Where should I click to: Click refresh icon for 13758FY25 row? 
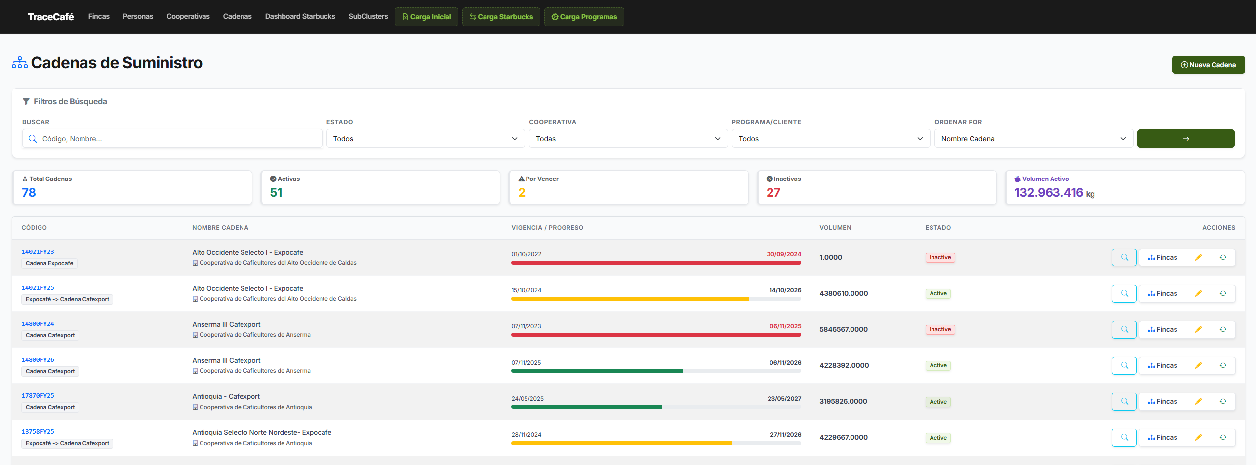coord(1223,437)
